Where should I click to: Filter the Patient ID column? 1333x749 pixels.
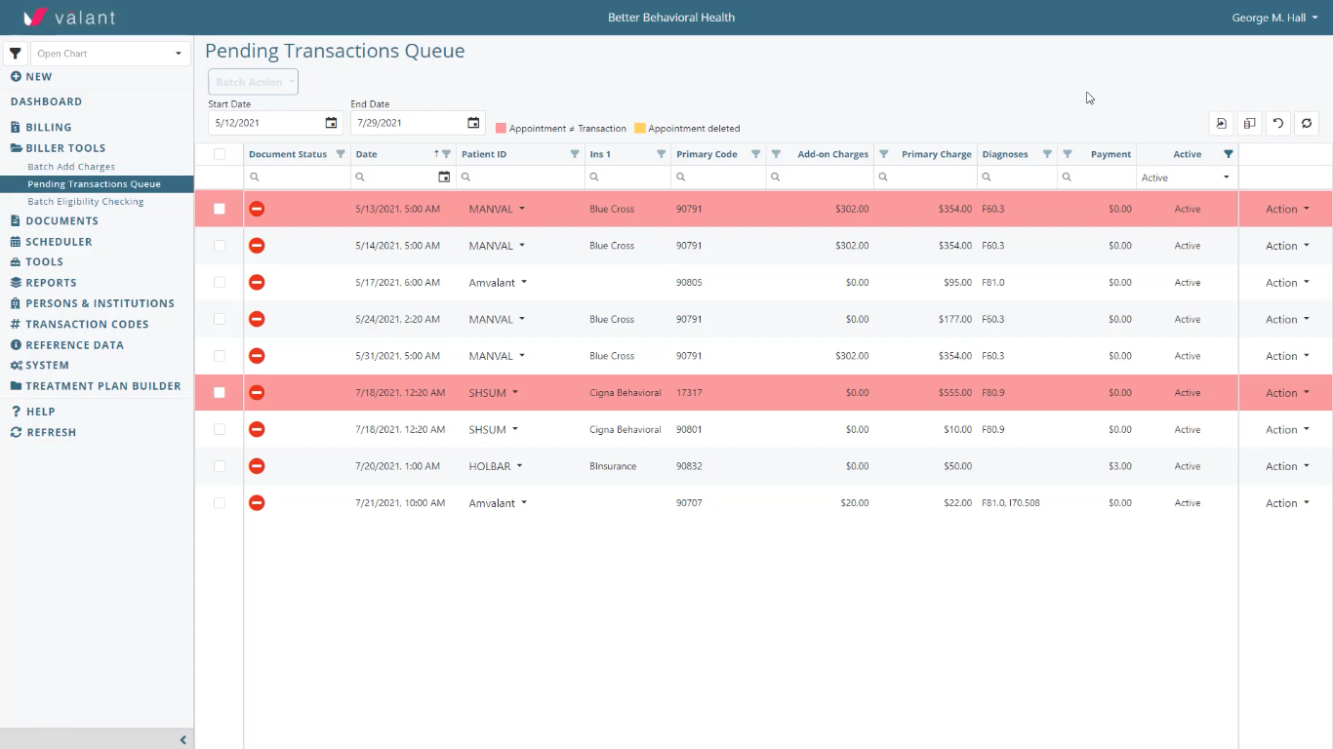(x=575, y=154)
